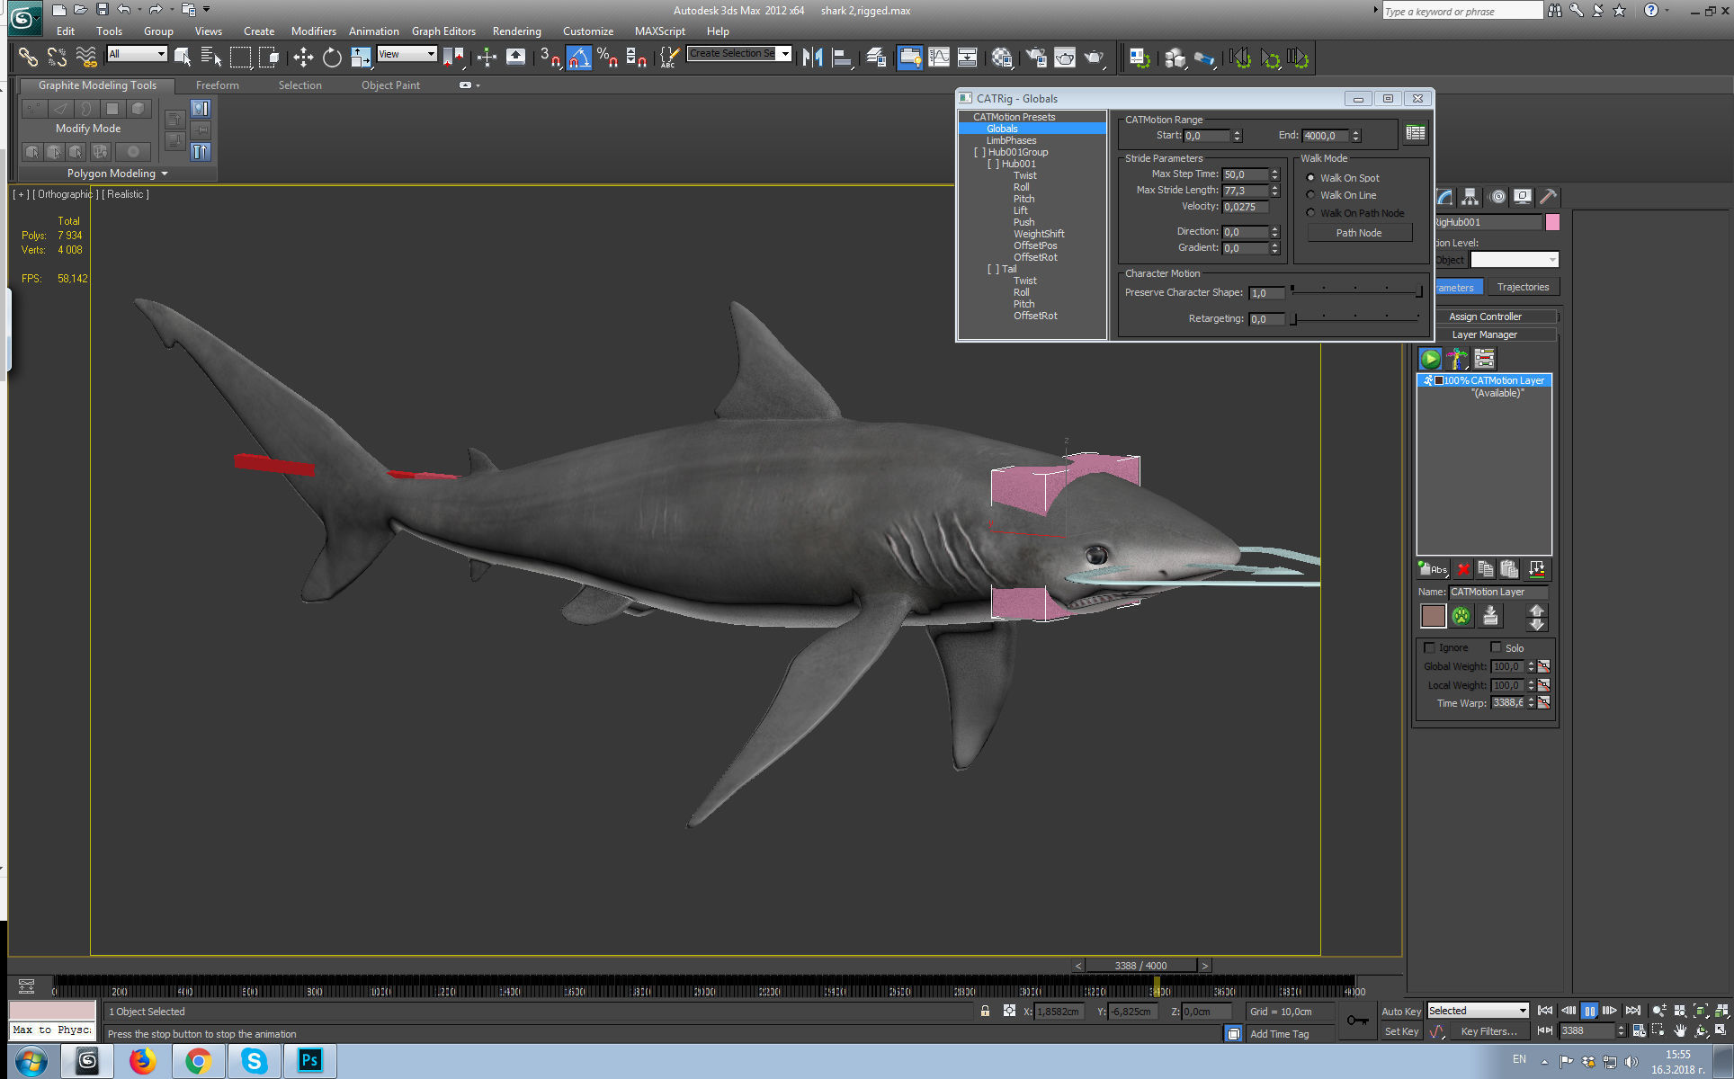Click the Set Key button

1401,1031
